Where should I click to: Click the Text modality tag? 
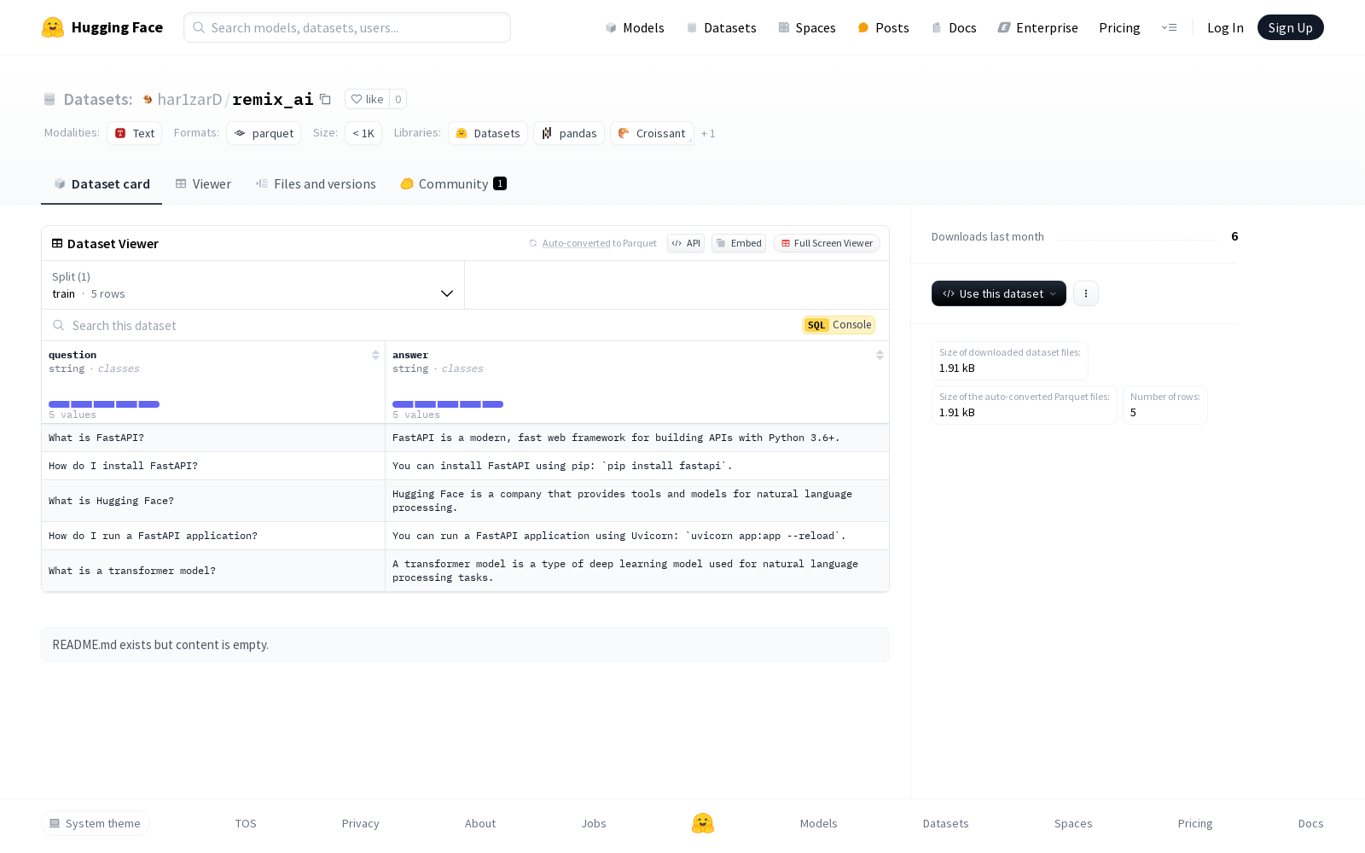(135, 133)
